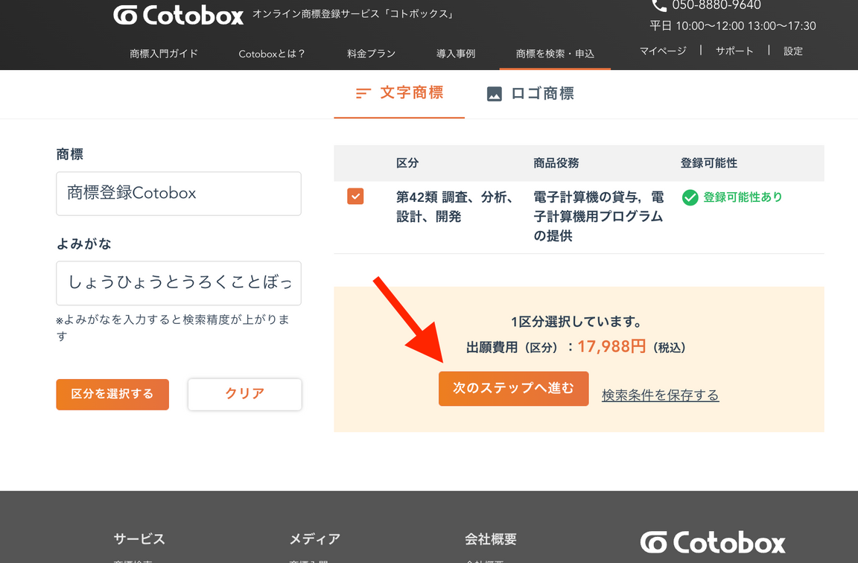
Task: Click the クリア button
Action: coord(244,394)
